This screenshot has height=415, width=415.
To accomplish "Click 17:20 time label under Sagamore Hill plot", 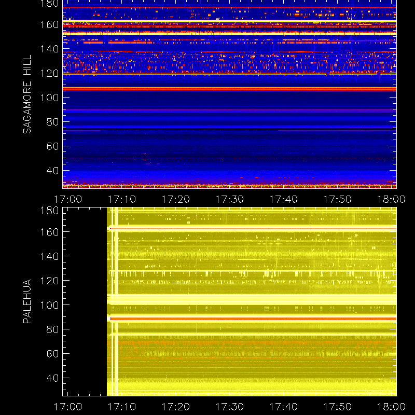I will coord(176,199).
